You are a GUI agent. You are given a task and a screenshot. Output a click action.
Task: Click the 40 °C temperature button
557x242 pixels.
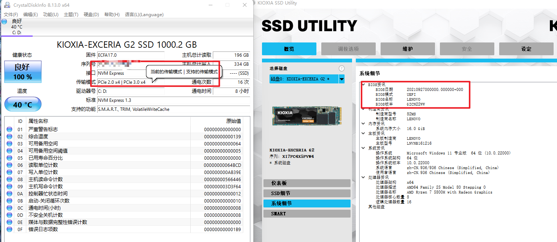[23, 104]
